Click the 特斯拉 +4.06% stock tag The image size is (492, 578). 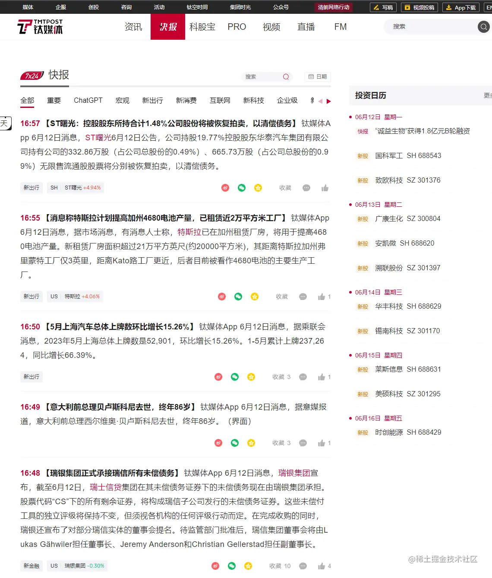pyautogui.click(x=75, y=297)
